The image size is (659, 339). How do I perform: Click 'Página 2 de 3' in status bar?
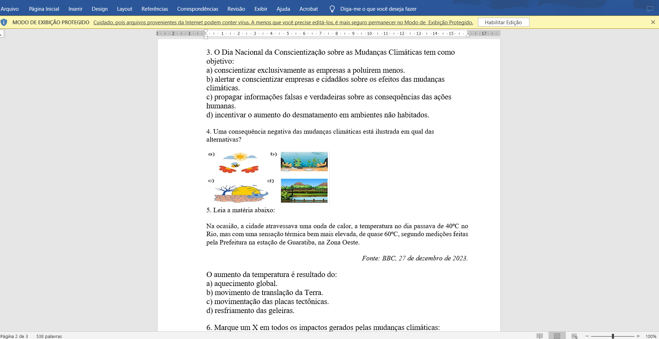[x=14, y=336]
